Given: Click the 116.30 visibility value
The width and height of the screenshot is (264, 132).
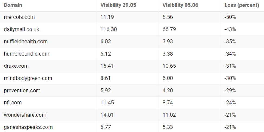Looking at the screenshot, I should coord(108,29).
